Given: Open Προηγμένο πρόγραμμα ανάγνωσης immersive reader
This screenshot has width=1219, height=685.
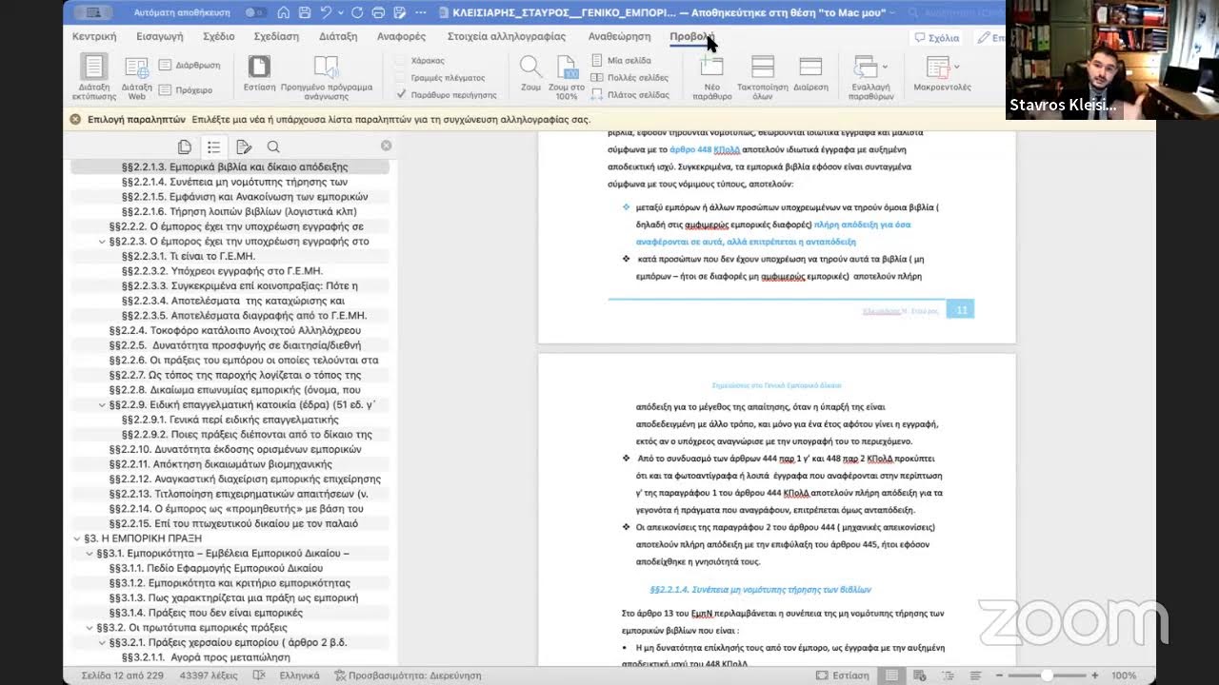Looking at the screenshot, I should pyautogui.click(x=327, y=78).
